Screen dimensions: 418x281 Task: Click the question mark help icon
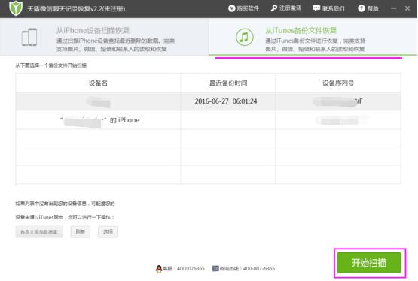(x=362, y=8)
